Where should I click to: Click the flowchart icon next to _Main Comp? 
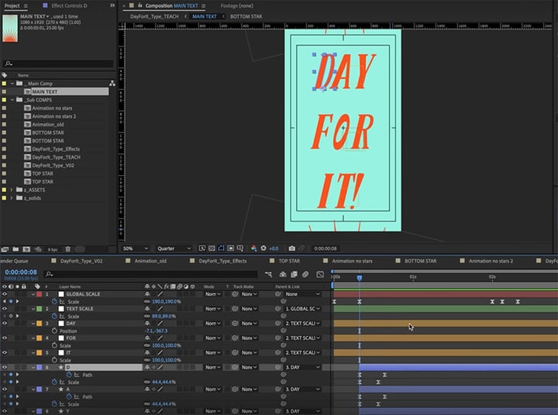[x=112, y=84]
